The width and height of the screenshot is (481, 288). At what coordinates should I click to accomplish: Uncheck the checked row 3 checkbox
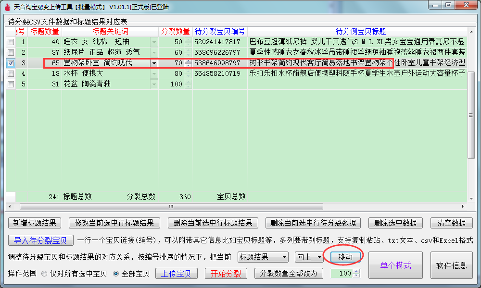[x=11, y=63]
